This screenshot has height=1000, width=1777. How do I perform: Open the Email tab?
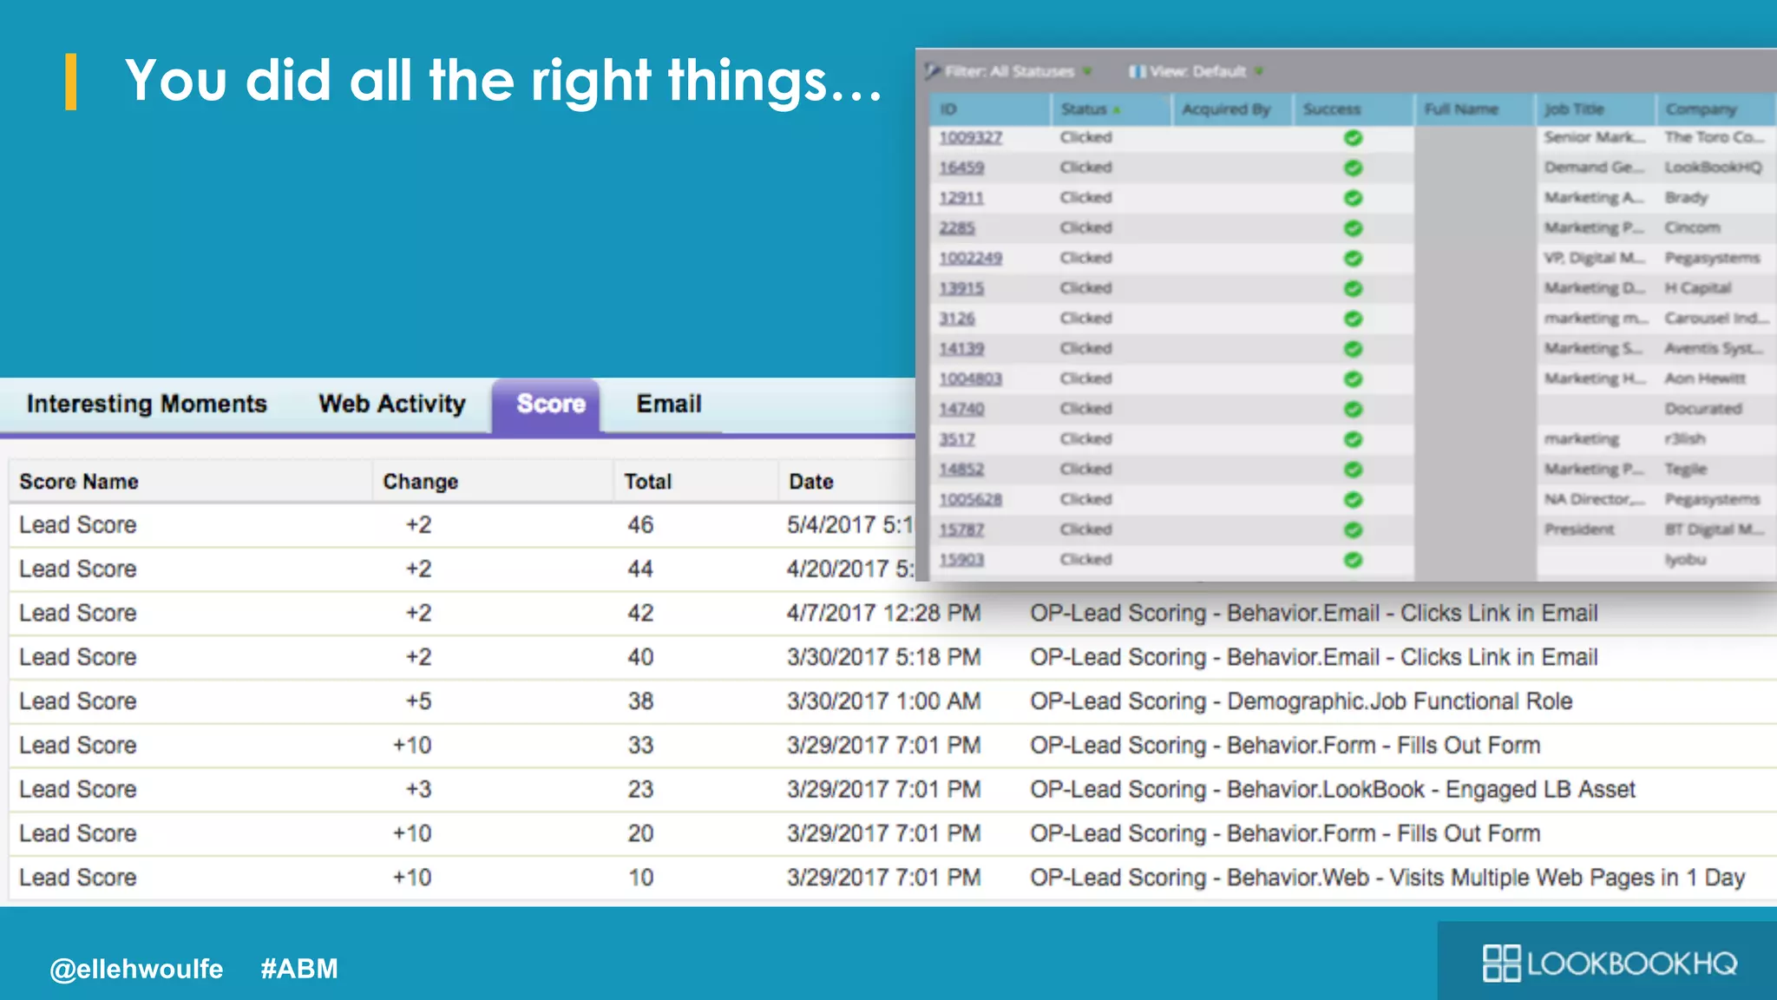(x=669, y=404)
